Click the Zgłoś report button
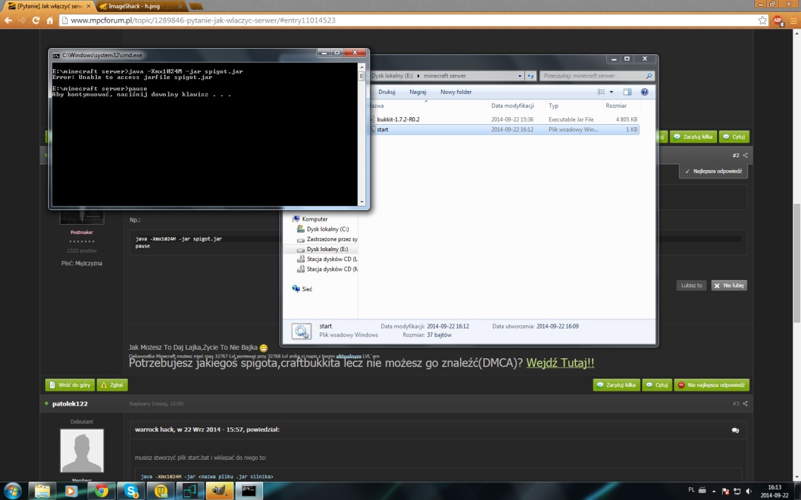Screen dimensions: 801x500 [x=112, y=385]
